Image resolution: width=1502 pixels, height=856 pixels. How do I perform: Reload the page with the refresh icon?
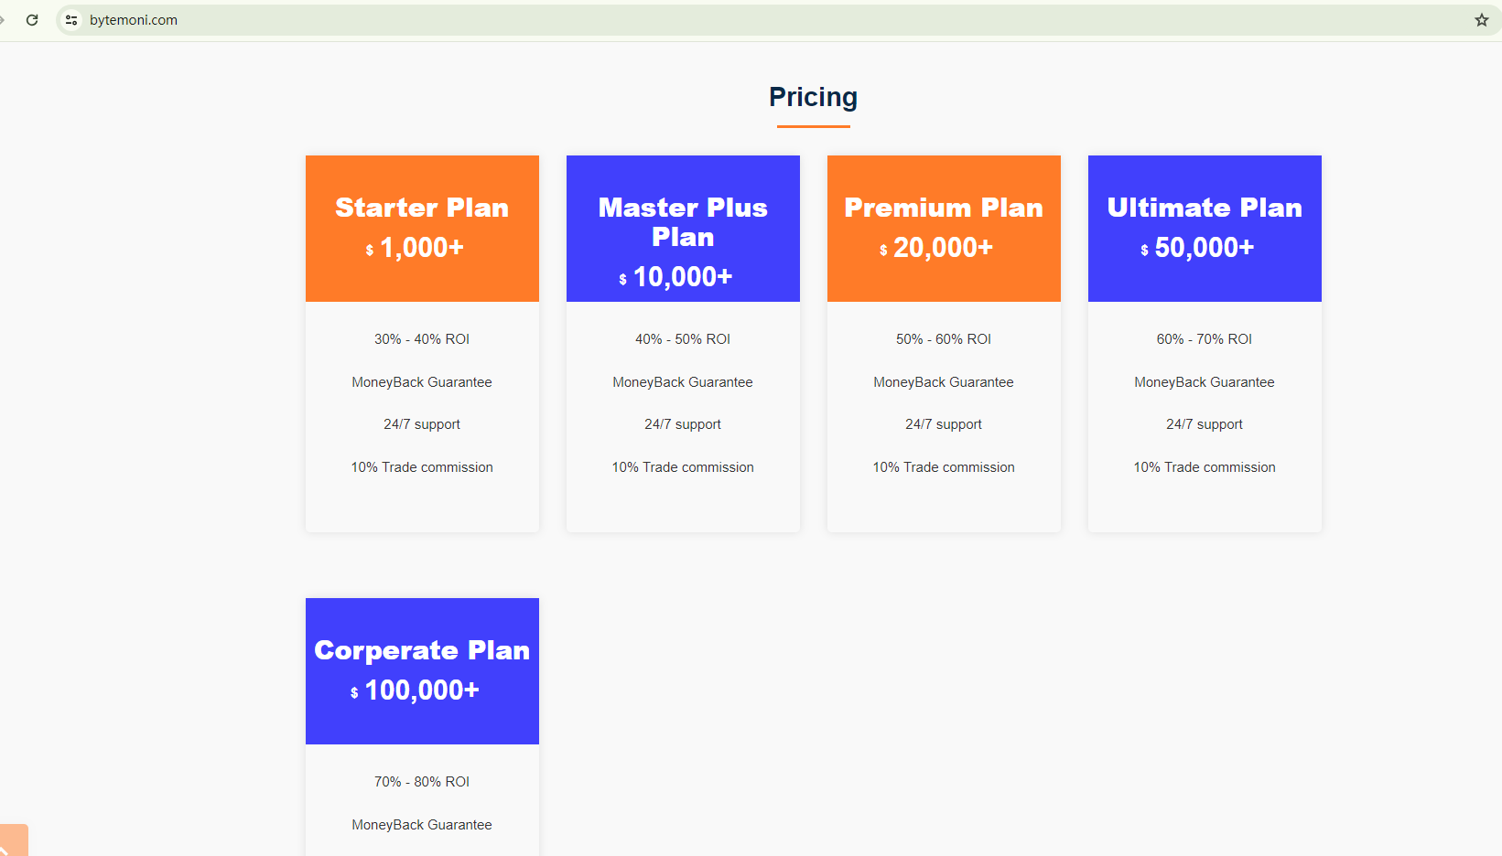[32, 20]
